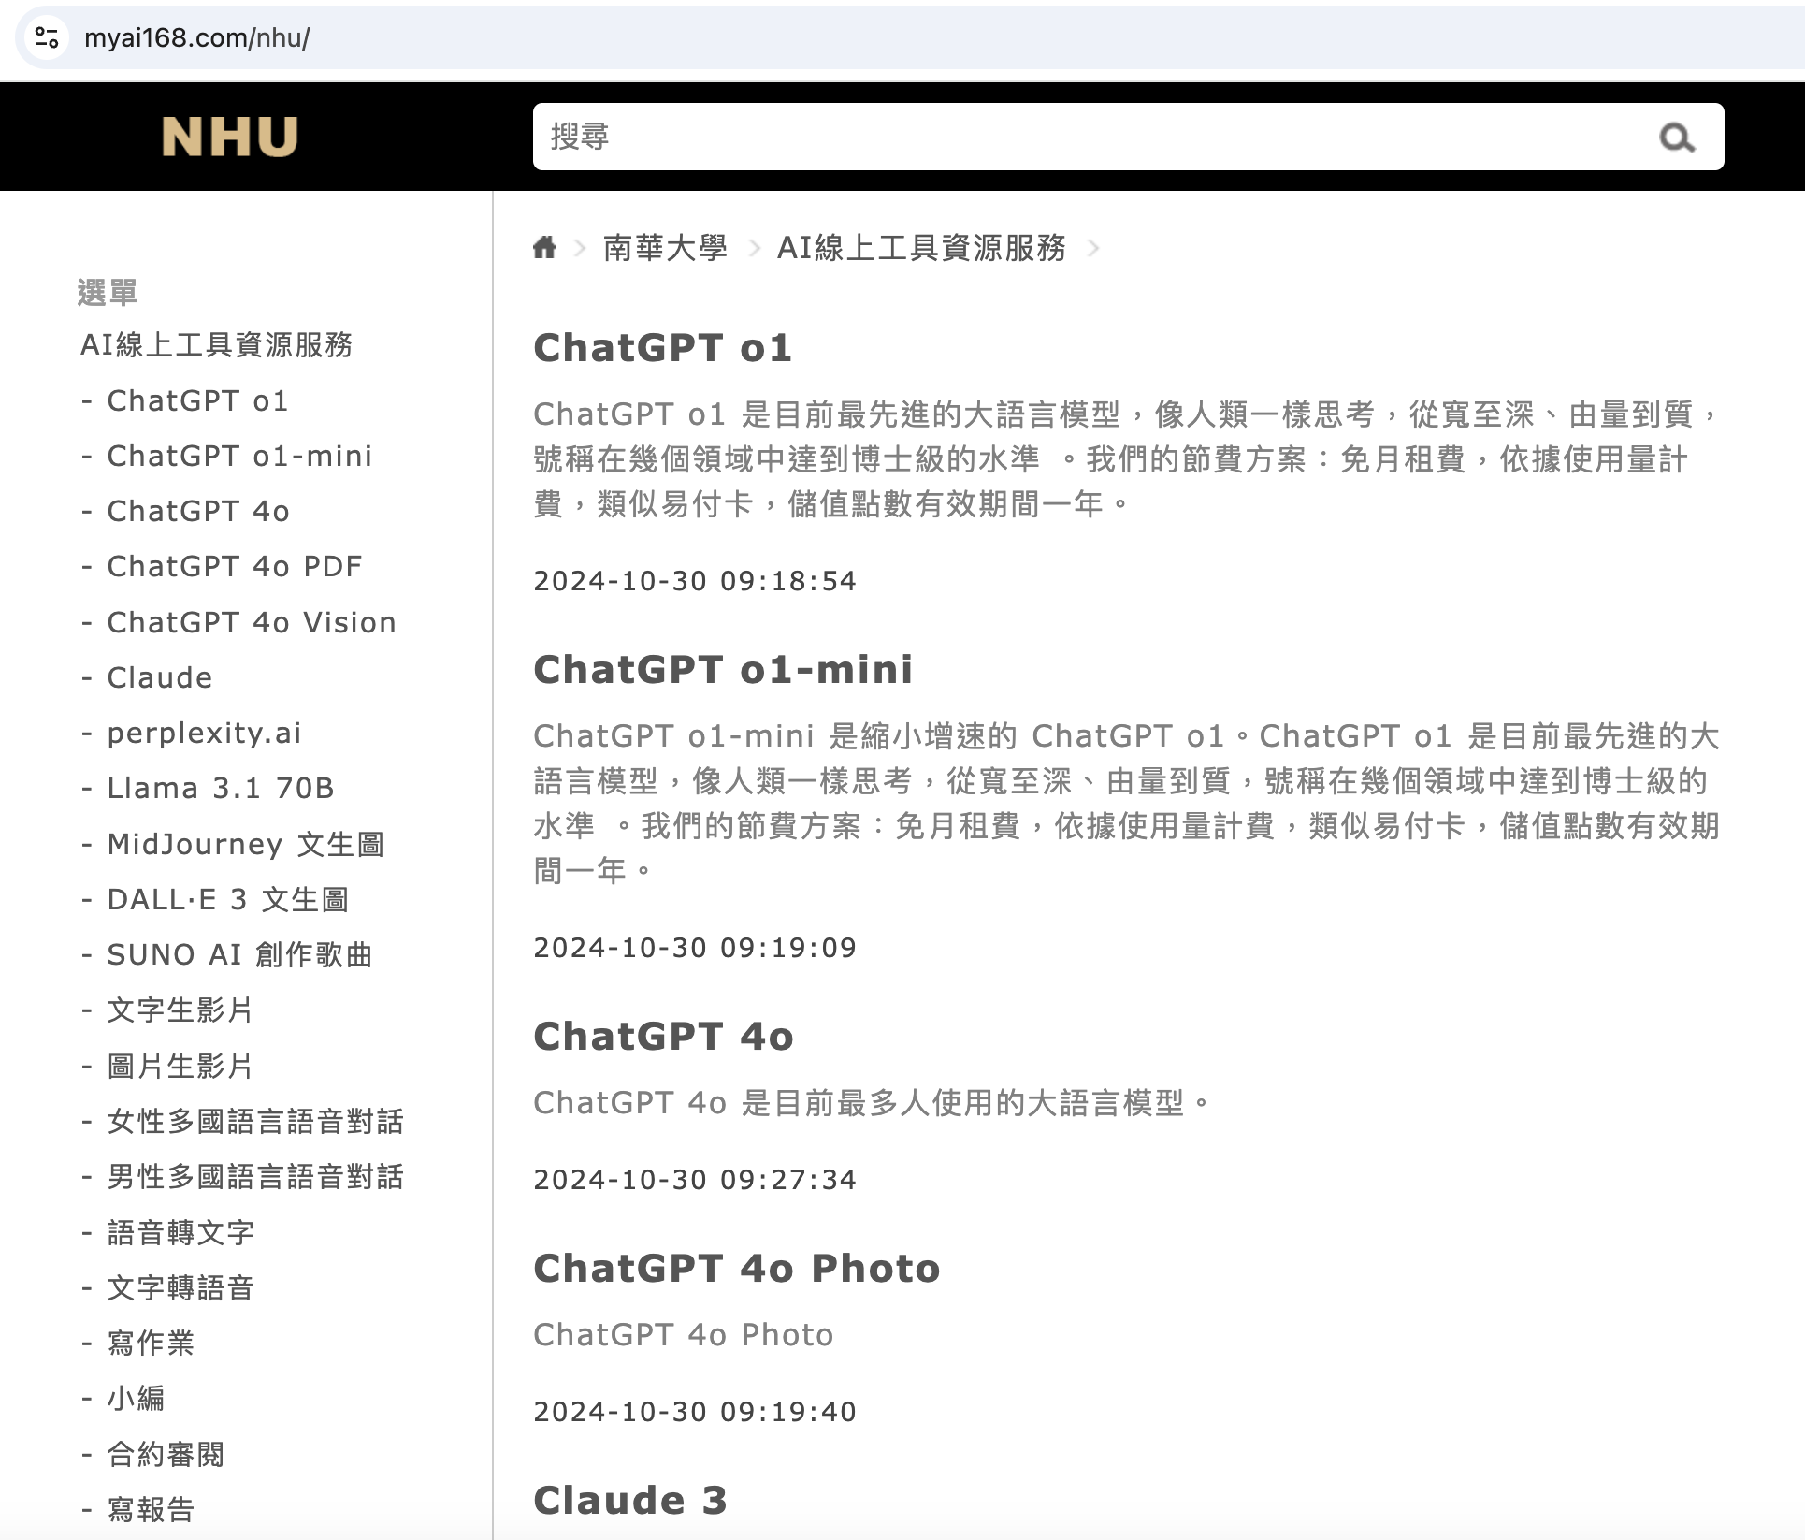Click the timestamp 2024-10-30 09:18:54
This screenshot has width=1805, height=1540.
695,581
